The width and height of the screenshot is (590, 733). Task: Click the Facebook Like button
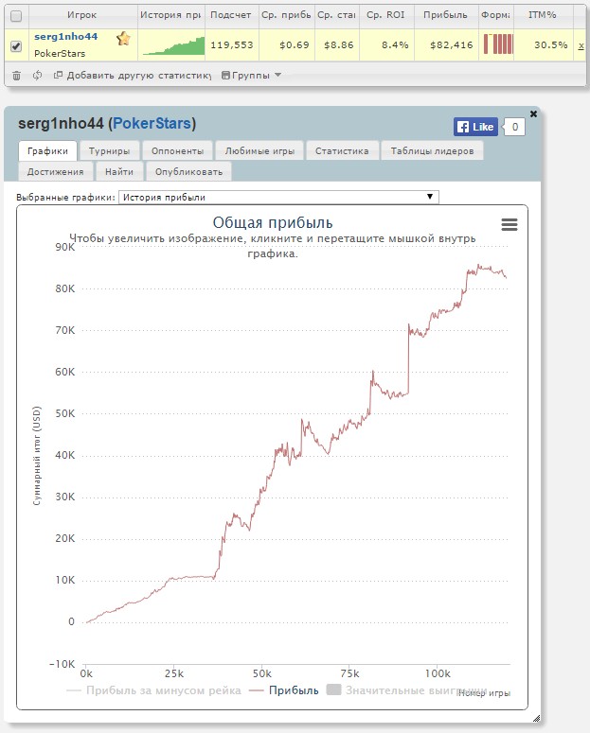[x=475, y=127]
